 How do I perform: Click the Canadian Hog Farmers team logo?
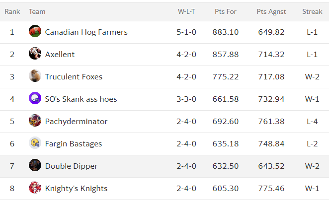coord(35,31)
